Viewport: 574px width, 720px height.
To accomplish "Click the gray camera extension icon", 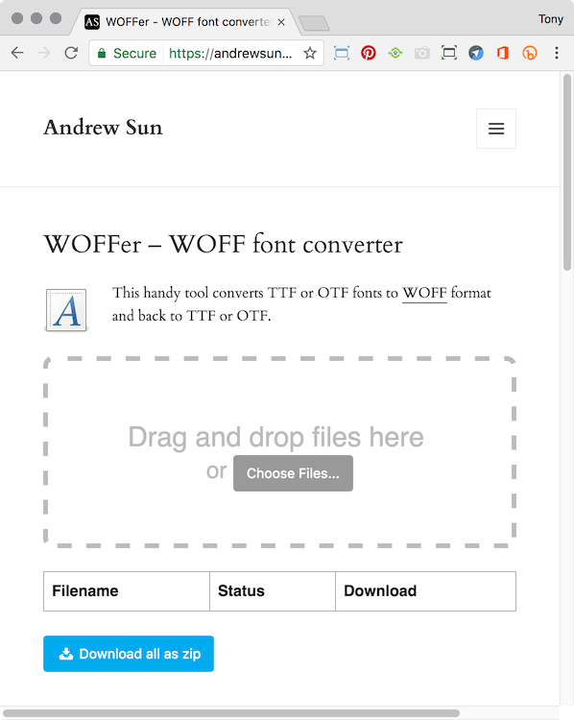I will (x=422, y=53).
